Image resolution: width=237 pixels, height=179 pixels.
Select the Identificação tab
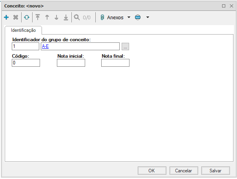(24, 30)
